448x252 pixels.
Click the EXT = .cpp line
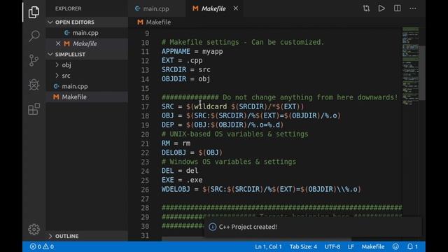(182, 61)
